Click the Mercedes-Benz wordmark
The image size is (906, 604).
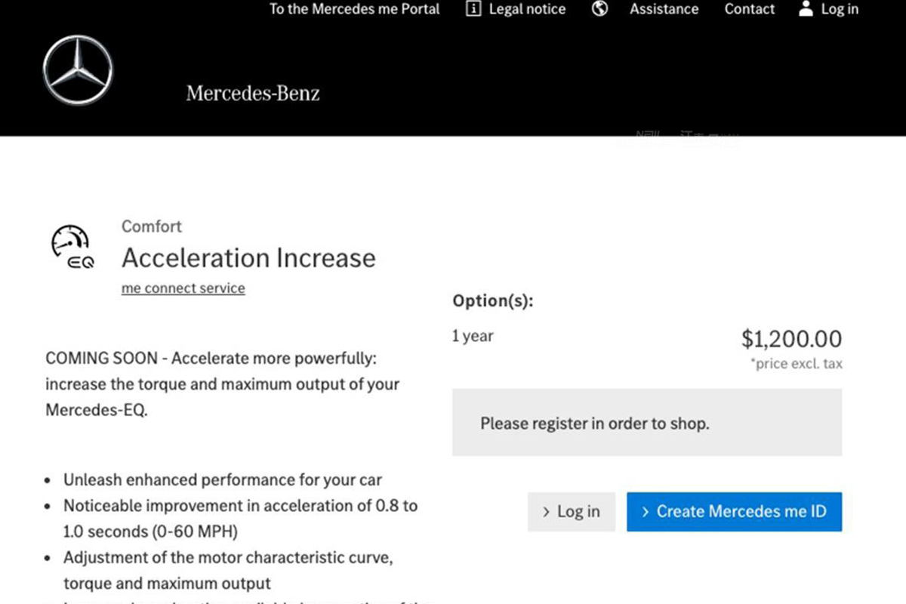pos(253,94)
